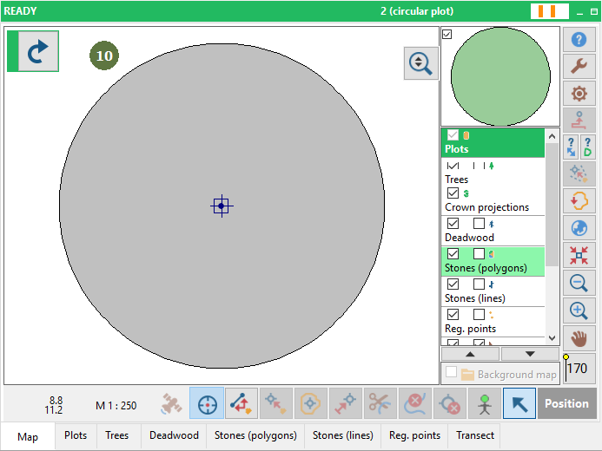Screen dimensions: 602x451
Task: Click the satellite GPS icon
Action: pos(171,403)
